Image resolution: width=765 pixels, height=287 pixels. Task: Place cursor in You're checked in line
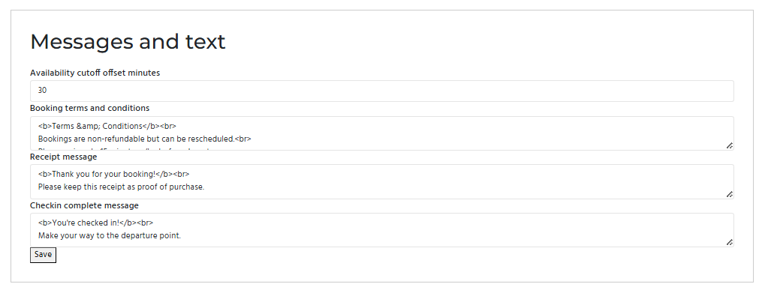pyautogui.click(x=95, y=223)
